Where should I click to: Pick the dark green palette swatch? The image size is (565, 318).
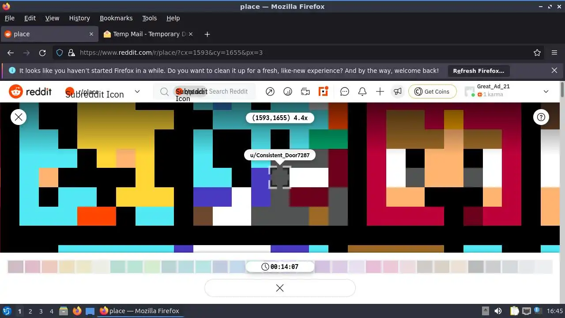(118, 267)
